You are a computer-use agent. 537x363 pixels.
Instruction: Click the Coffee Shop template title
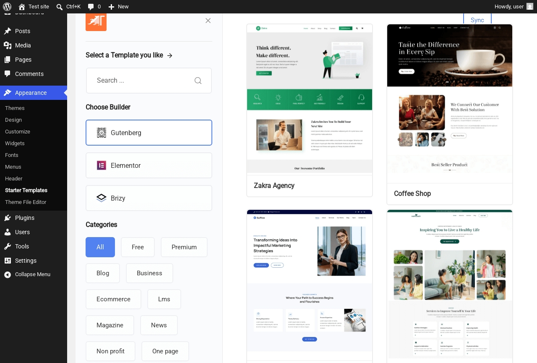412,193
